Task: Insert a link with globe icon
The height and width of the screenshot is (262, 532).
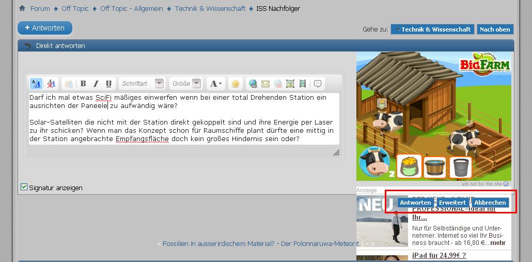Action: coord(253,84)
